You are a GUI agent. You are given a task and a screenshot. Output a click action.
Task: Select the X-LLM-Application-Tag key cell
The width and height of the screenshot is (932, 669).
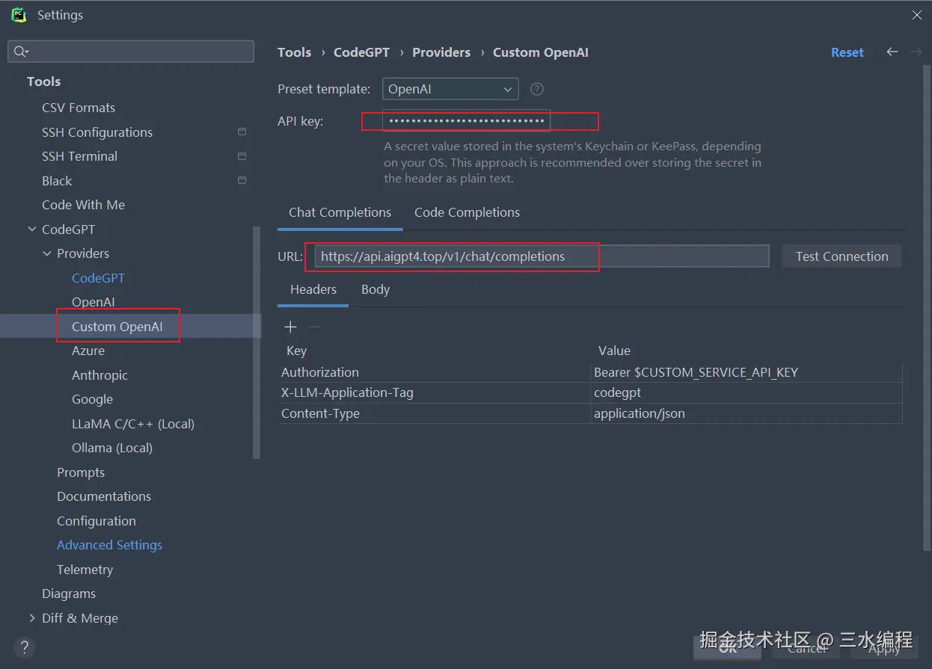coord(434,392)
